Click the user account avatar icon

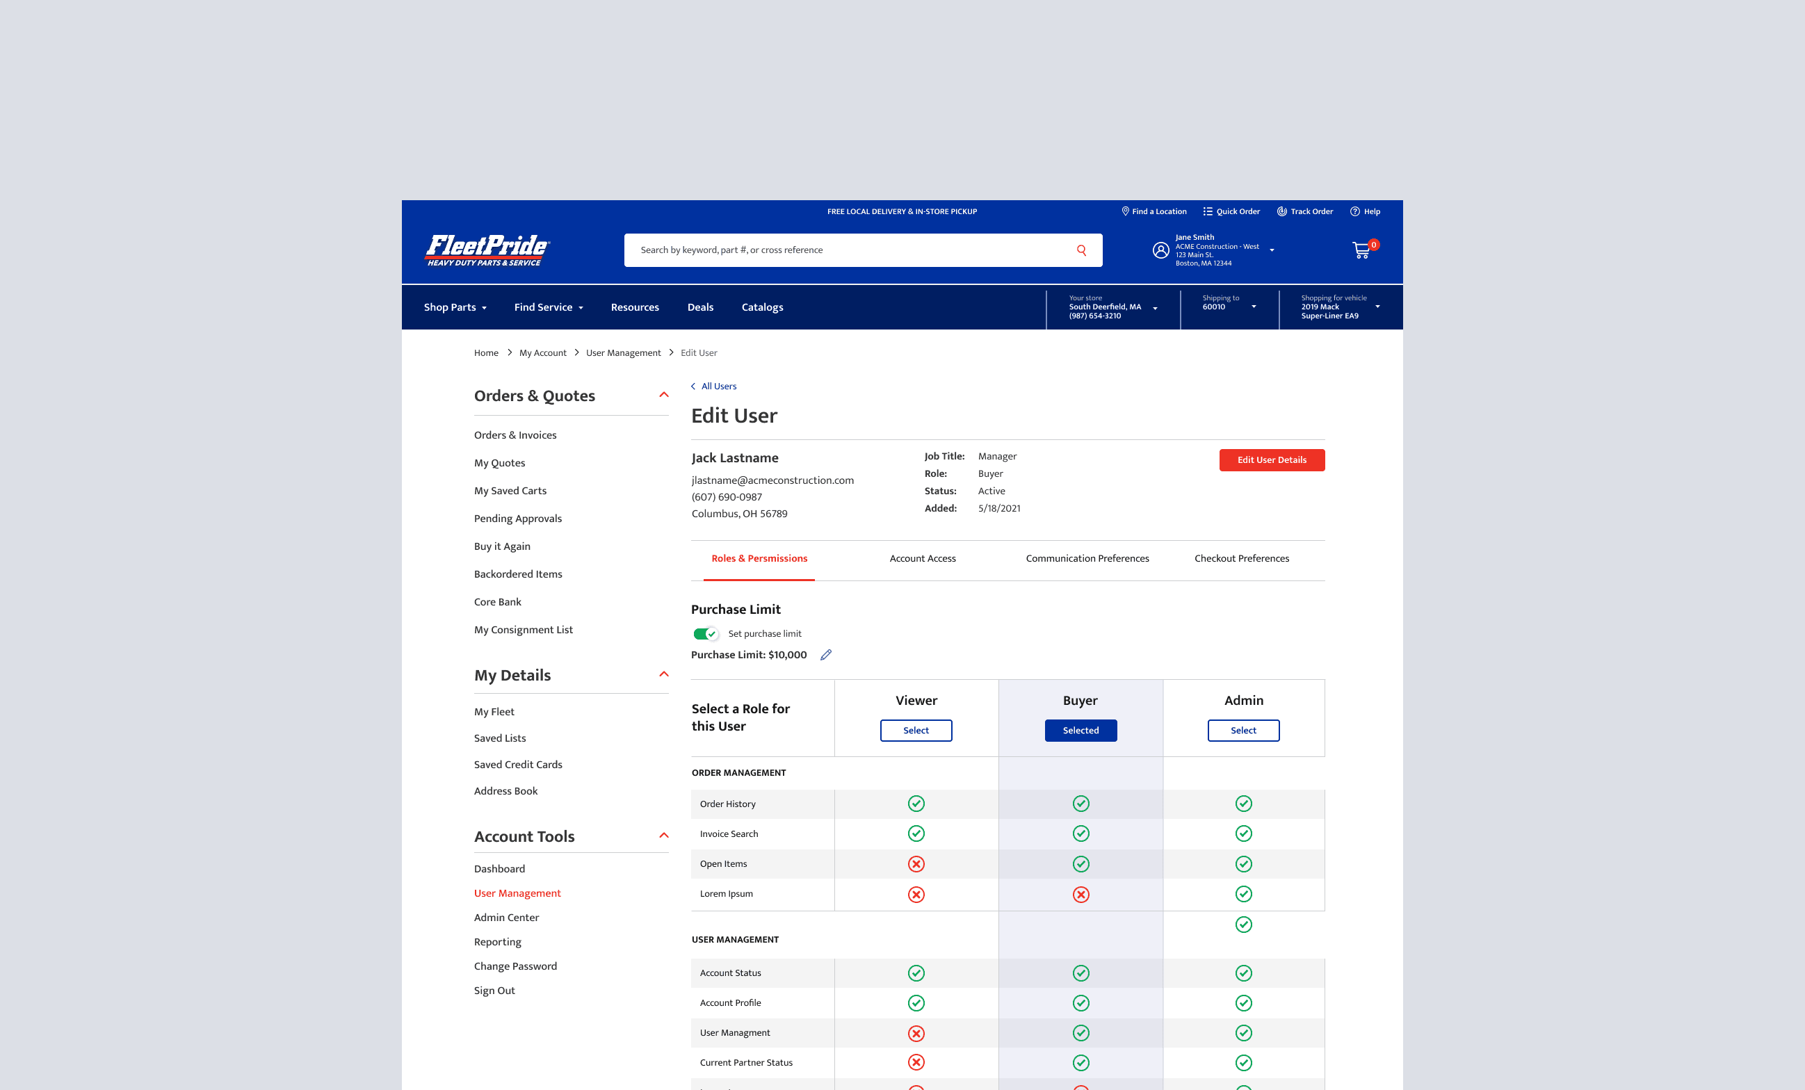tap(1160, 250)
